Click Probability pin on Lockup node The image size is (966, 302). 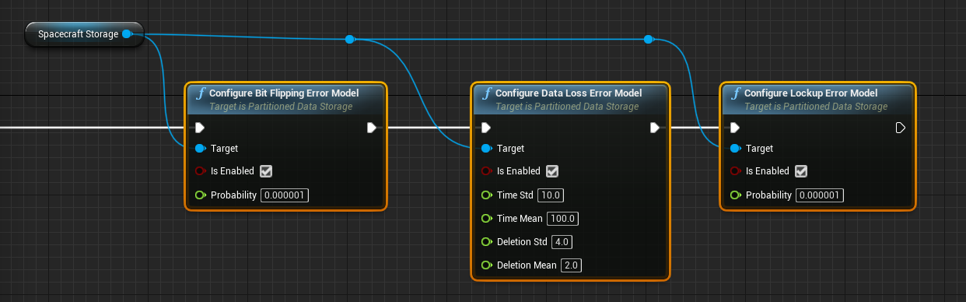point(735,195)
